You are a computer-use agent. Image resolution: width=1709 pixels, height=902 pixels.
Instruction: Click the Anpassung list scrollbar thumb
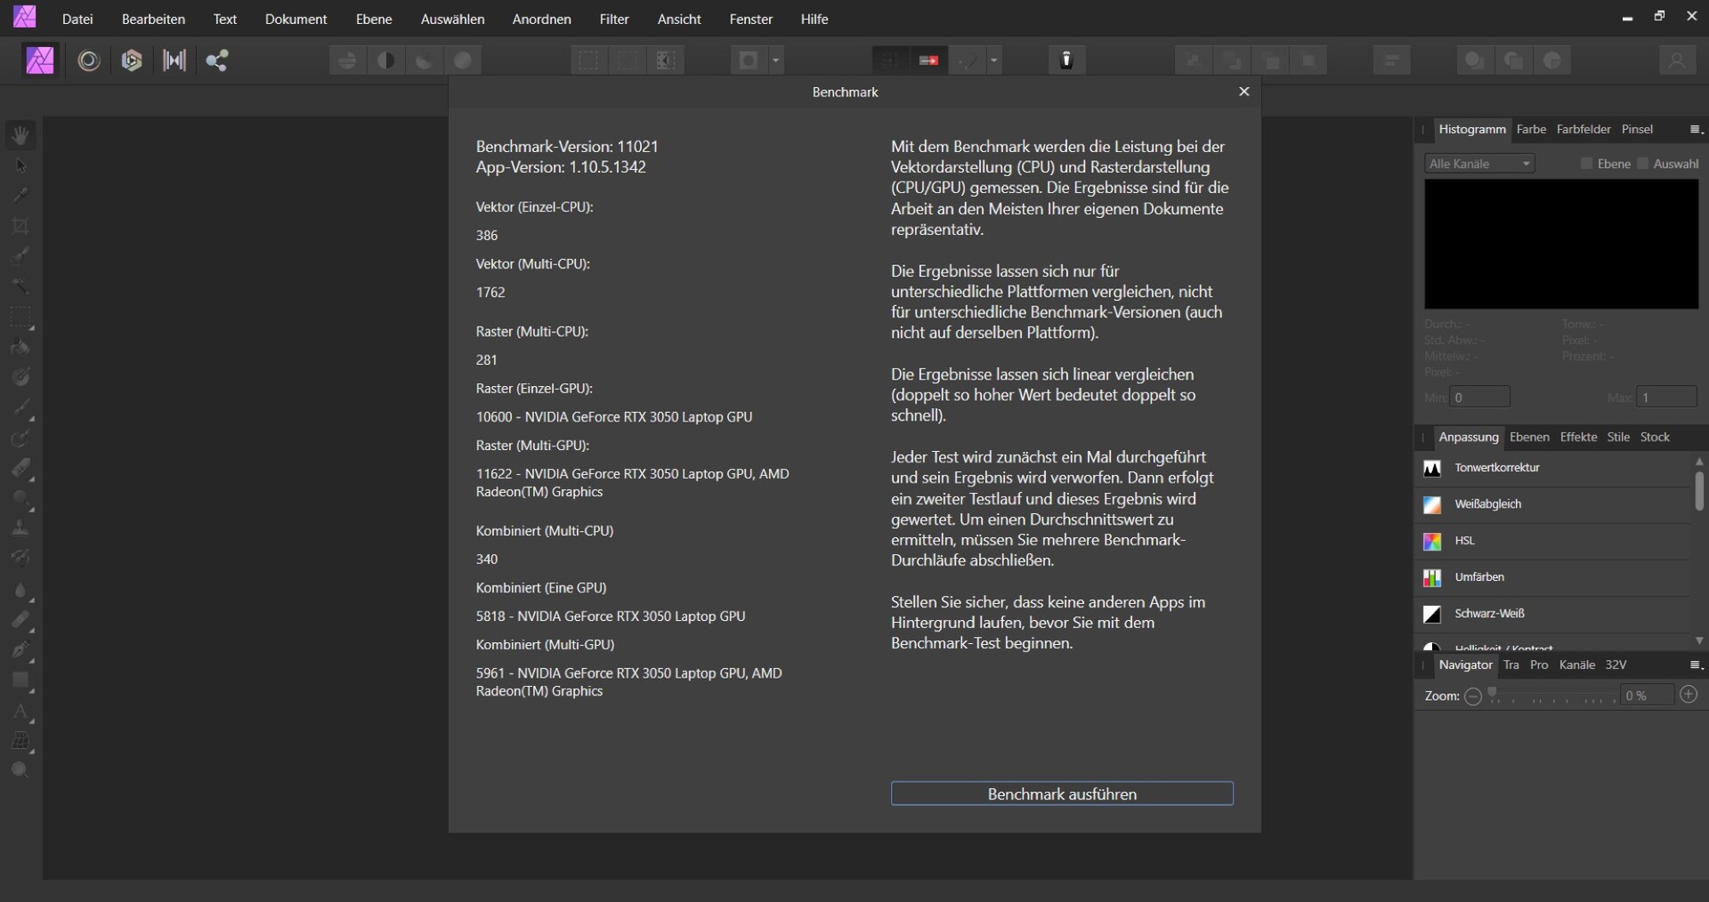tap(1699, 491)
